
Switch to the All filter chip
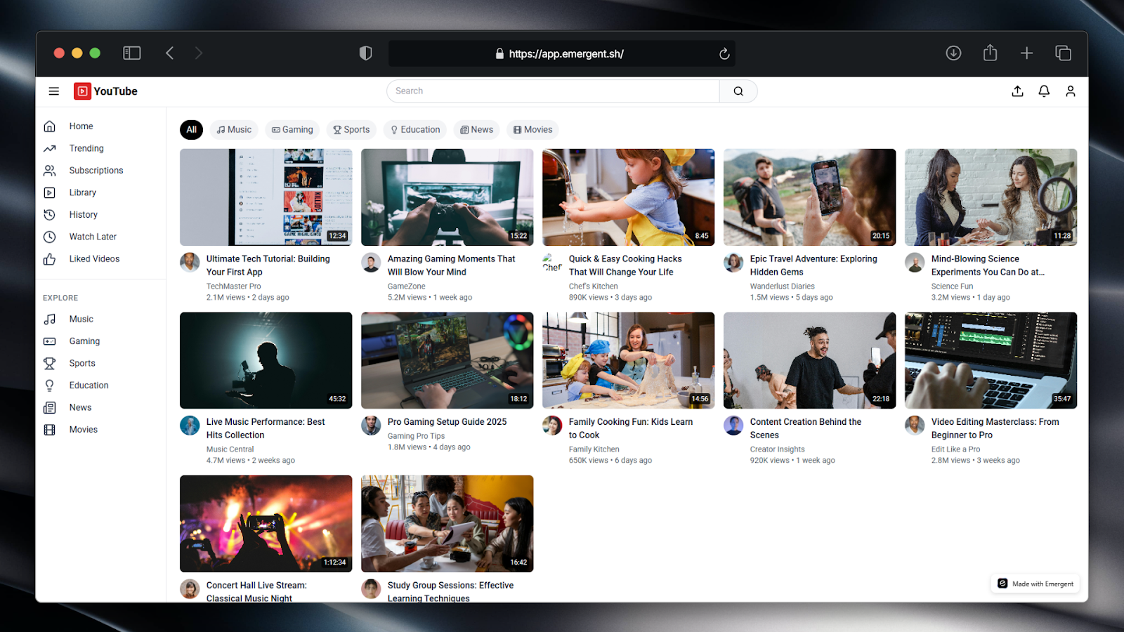[191, 130]
